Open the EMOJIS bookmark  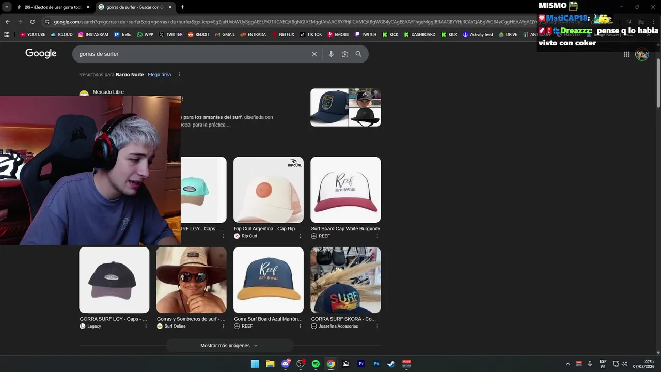point(338,34)
